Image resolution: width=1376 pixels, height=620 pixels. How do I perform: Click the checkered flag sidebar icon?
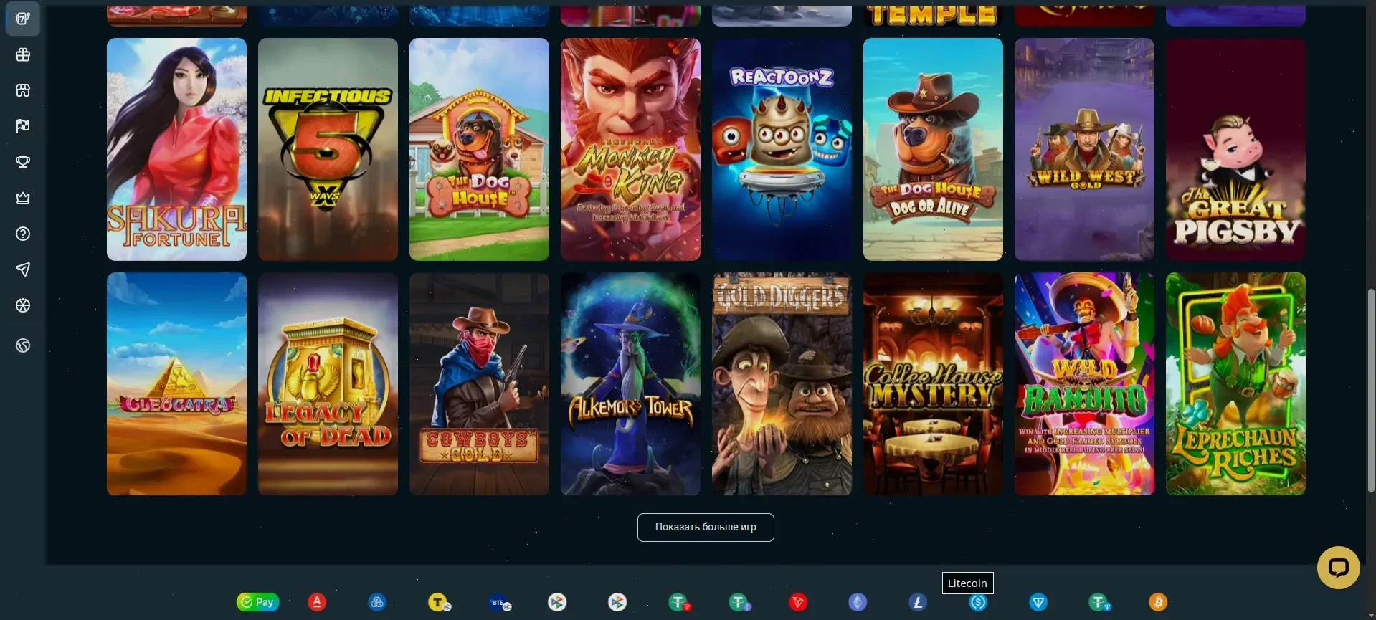coord(23,126)
